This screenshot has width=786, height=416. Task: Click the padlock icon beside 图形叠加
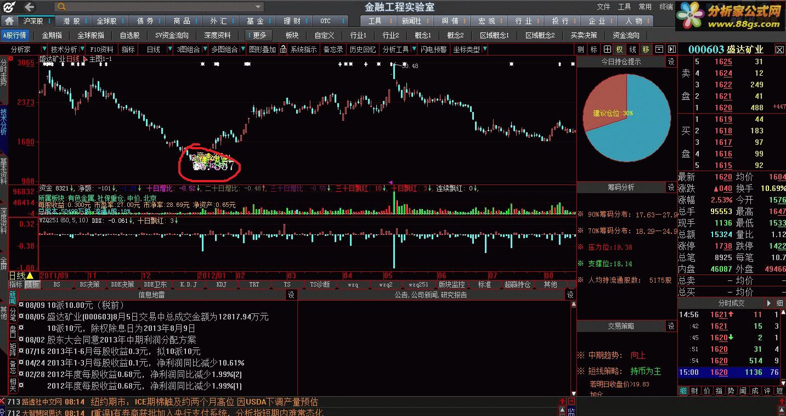pos(283,49)
